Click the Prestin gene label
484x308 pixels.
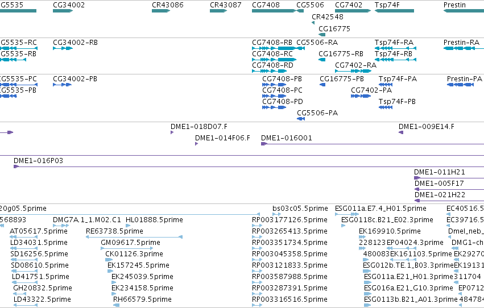coord(454,5)
